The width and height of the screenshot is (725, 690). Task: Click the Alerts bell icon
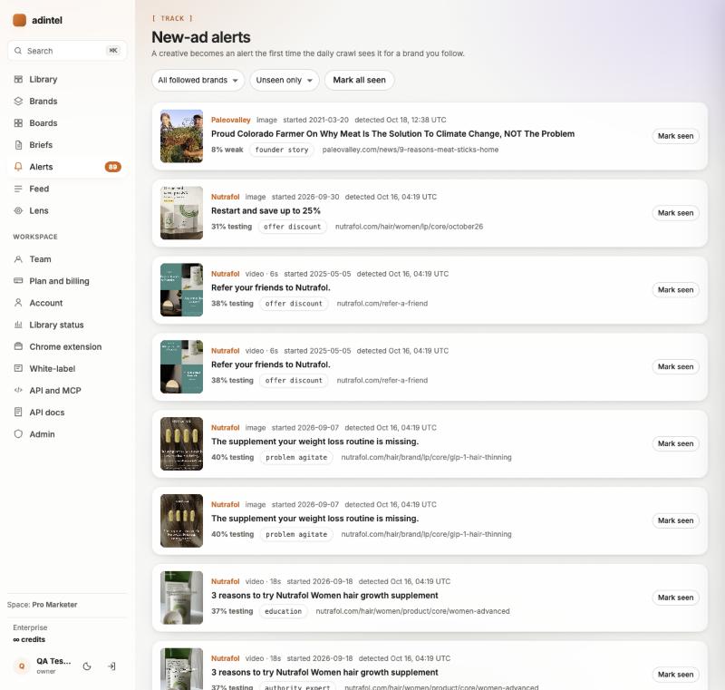click(x=18, y=167)
